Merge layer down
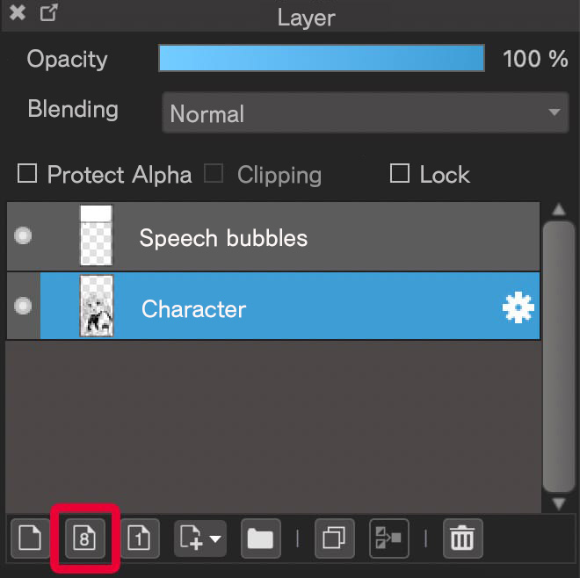 click(x=388, y=538)
